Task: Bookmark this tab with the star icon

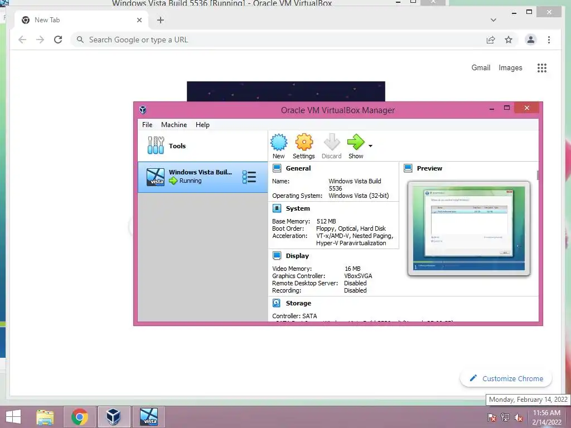Action: point(509,40)
